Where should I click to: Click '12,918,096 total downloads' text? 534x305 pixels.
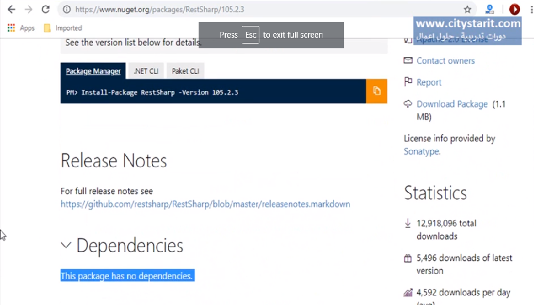(447, 230)
